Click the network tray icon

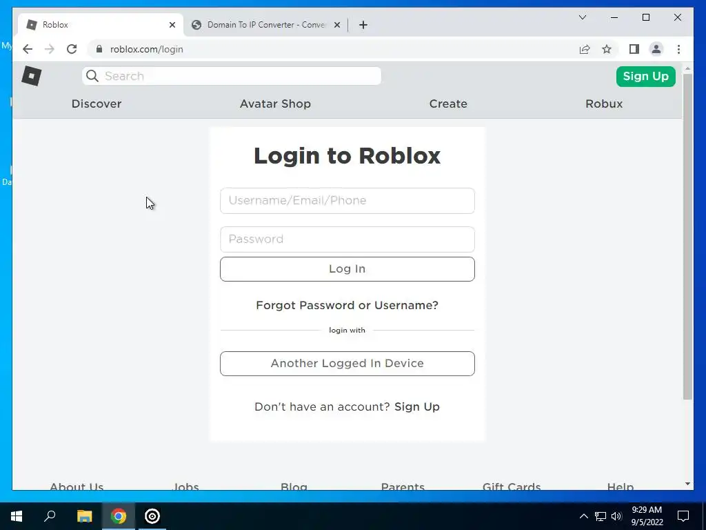tap(601, 516)
